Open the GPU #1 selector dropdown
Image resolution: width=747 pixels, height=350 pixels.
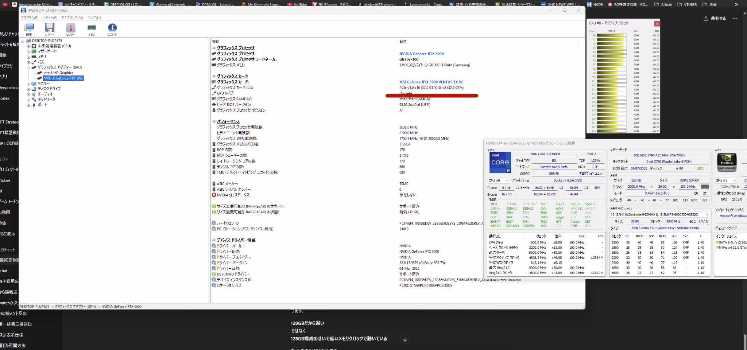[725, 180]
